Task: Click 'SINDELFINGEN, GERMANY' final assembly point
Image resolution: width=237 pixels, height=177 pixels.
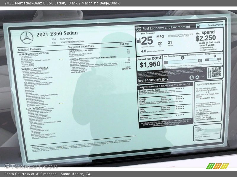Action: pos(208,114)
